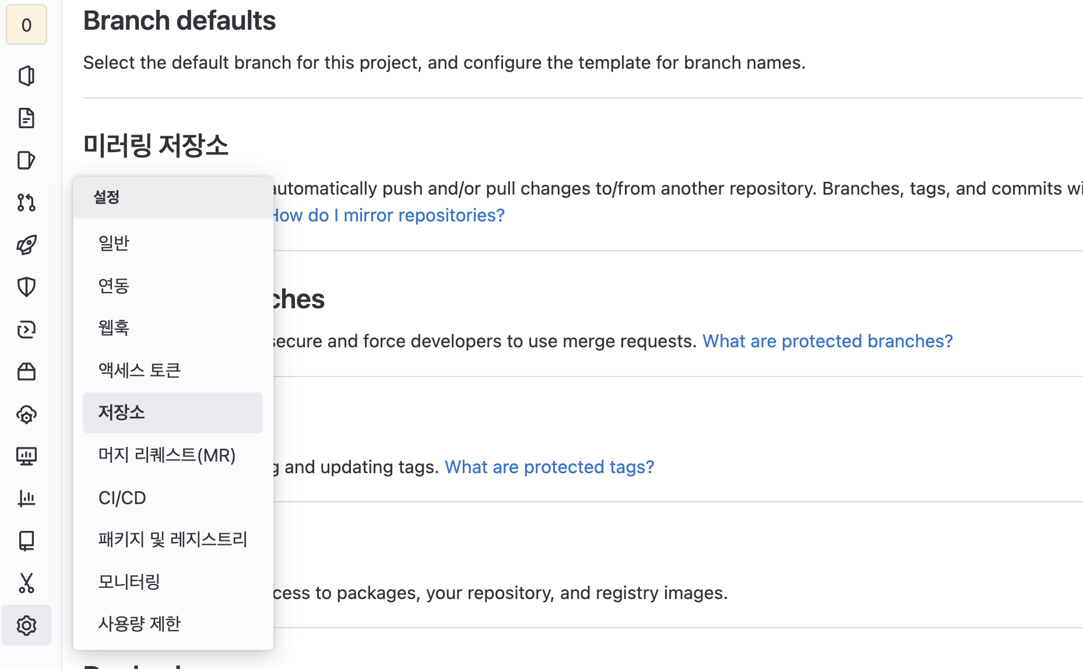This screenshot has height=669, width=1083.
Task: Open 'What are protected tags?' link
Action: [549, 467]
